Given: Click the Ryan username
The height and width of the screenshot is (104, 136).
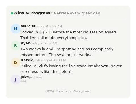Looking at the screenshot, I should pos(25,43).
